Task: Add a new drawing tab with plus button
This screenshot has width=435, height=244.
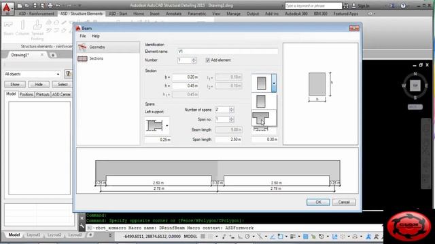Action: pyautogui.click(x=53, y=55)
